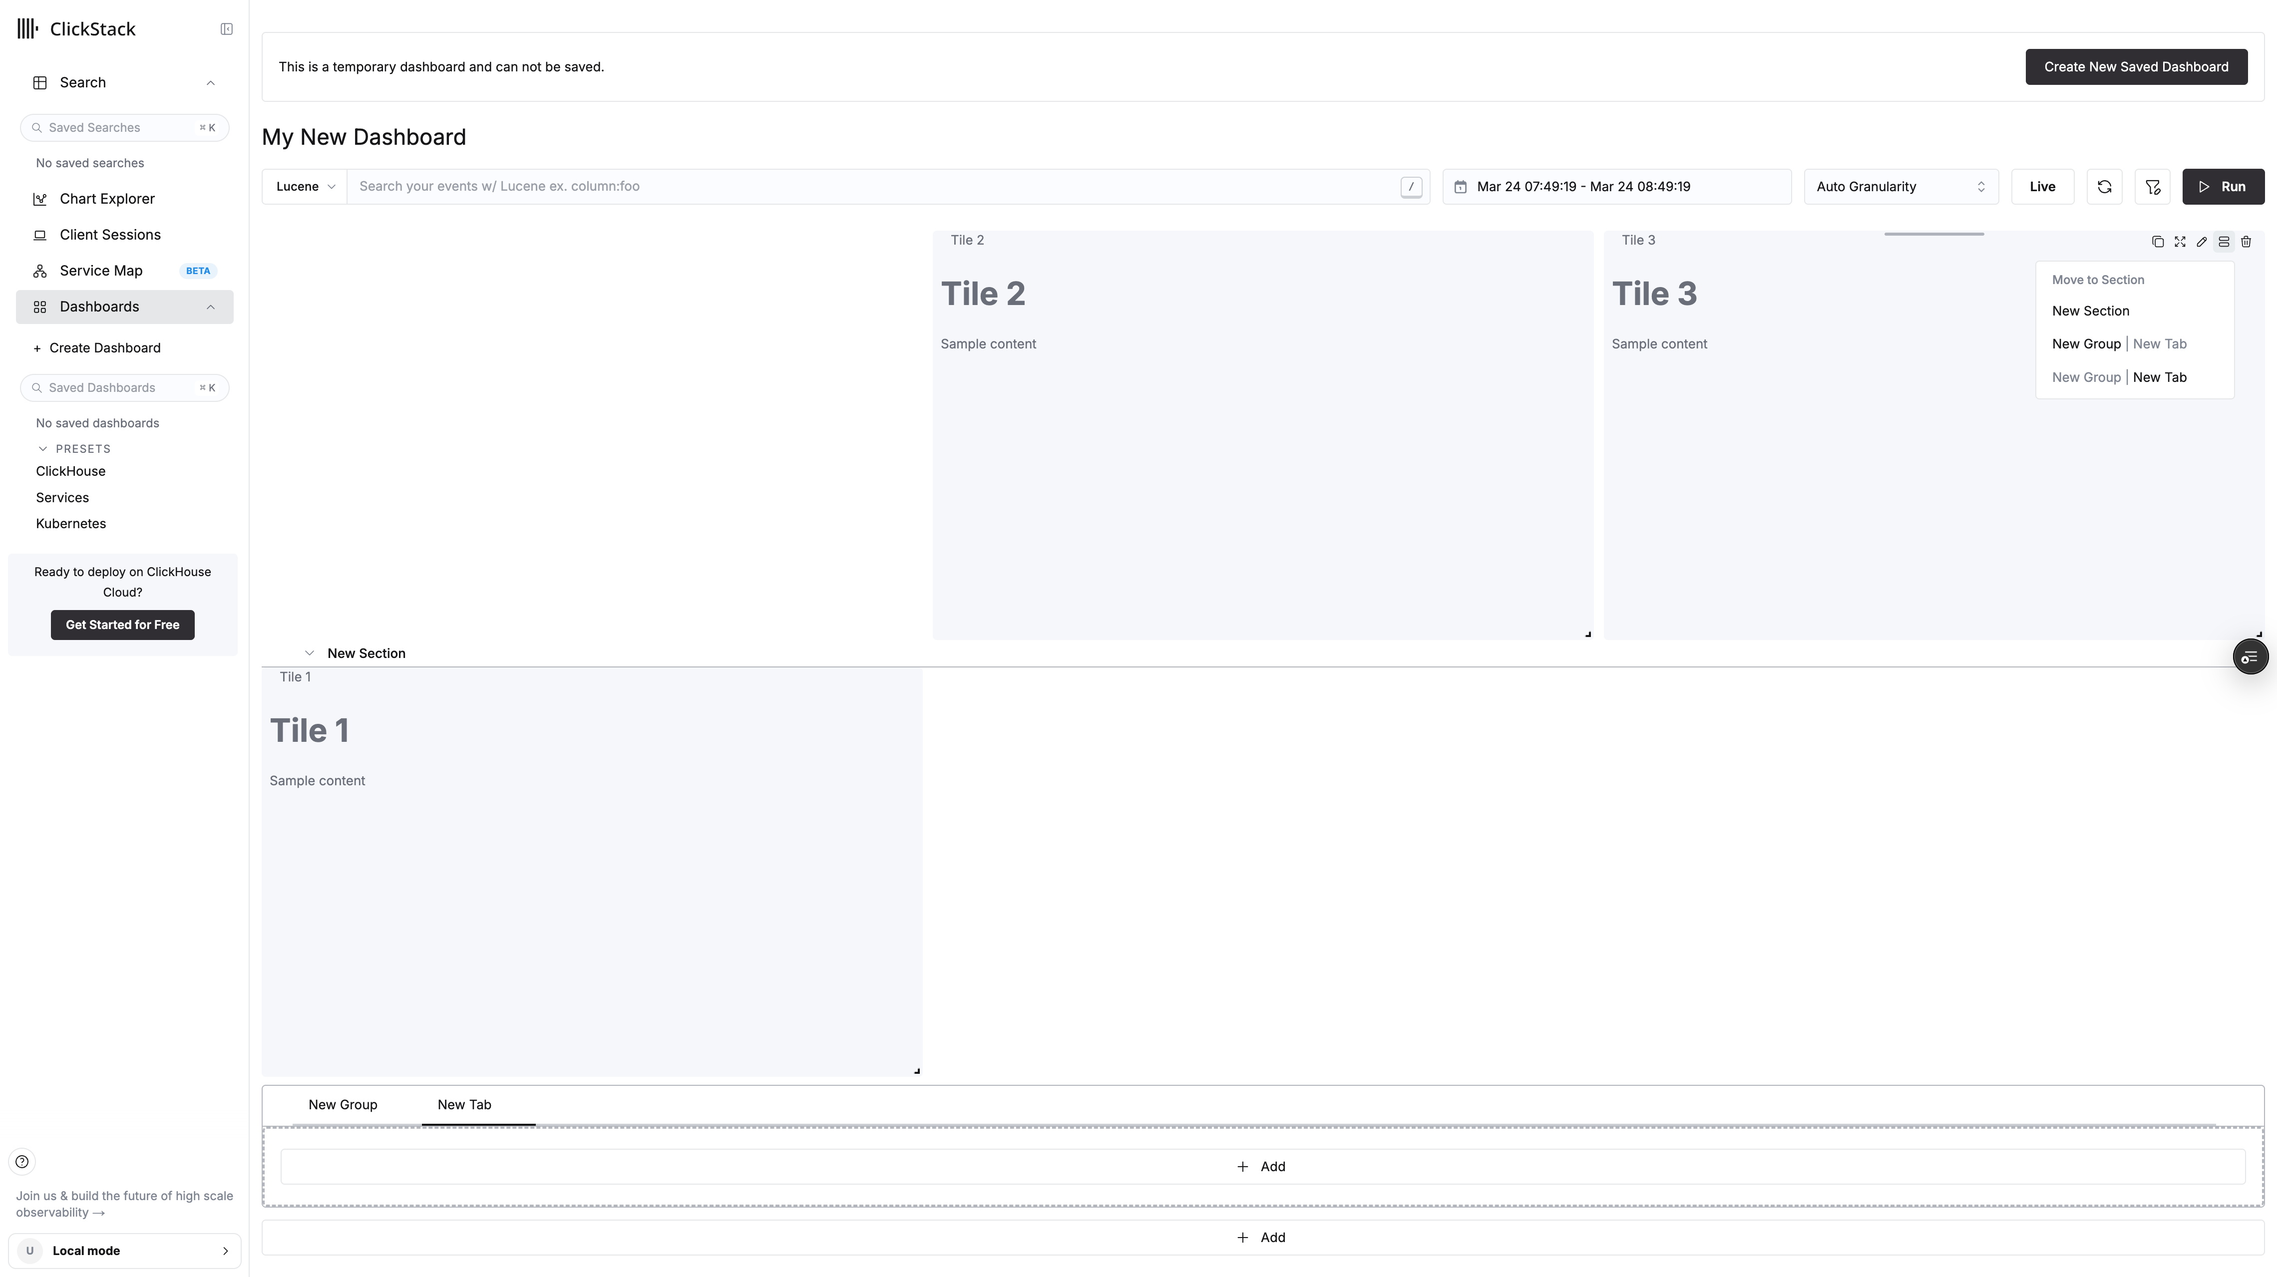Collapse the sidebar panel icon
Image resolution: width=2277 pixels, height=1277 pixels.
point(226,29)
